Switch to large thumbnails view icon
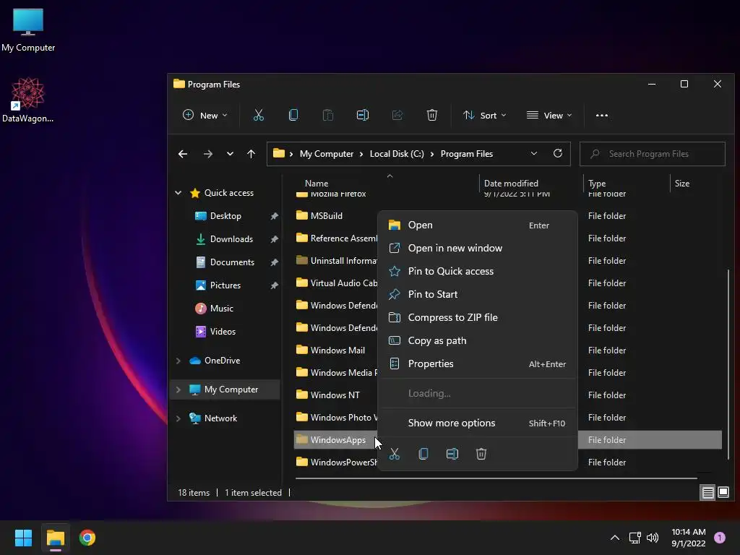Viewport: 740px width, 555px height. [723, 493]
